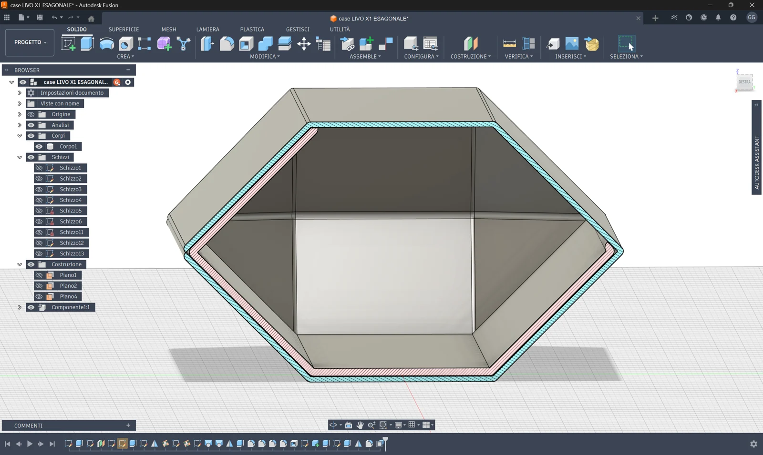Select the Pan hand tool in navigation bar
Viewport: 763px width, 455px height.
click(360, 425)
